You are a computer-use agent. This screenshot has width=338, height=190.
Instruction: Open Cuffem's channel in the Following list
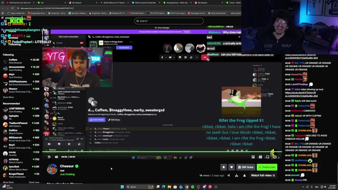[x=21, y=61]
